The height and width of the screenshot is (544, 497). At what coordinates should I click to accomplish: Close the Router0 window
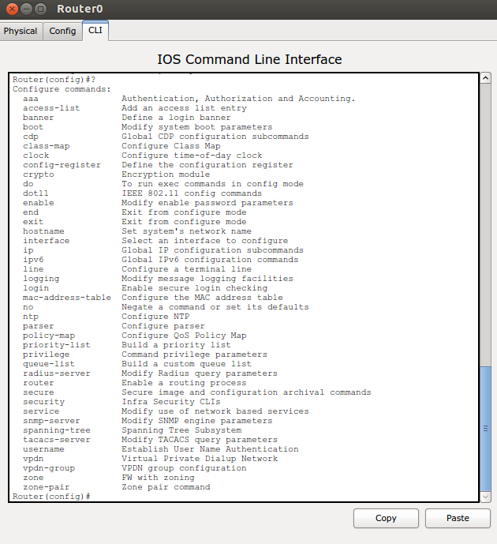coord(10,9)
